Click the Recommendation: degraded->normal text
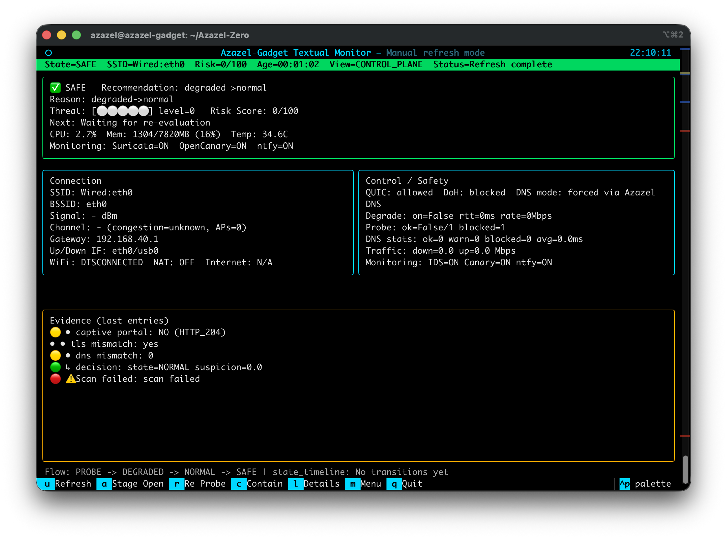The height and width of the screenshot is (539, 727). point(184,87)
